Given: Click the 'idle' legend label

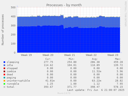Looking at the screenshot, I should coord(10,65).
